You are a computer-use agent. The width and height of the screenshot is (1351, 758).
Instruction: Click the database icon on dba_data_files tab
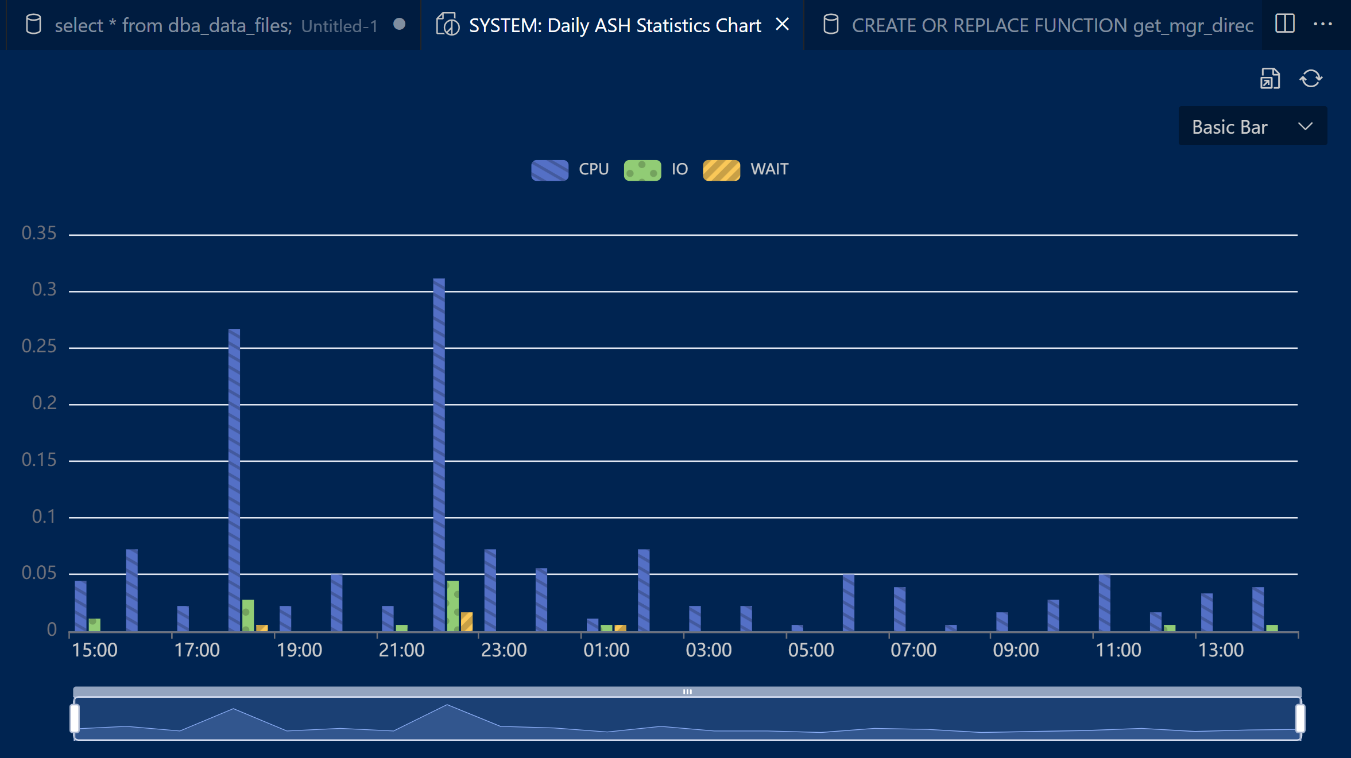(x=34, y=25)
